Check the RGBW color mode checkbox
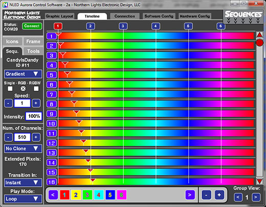This screenshot has height=207, width=266. click(x=36, y=89)
